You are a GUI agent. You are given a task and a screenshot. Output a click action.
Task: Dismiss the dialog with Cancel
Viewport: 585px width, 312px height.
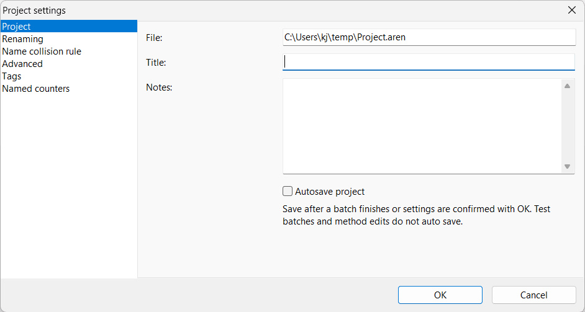click(x=534, y=295)
